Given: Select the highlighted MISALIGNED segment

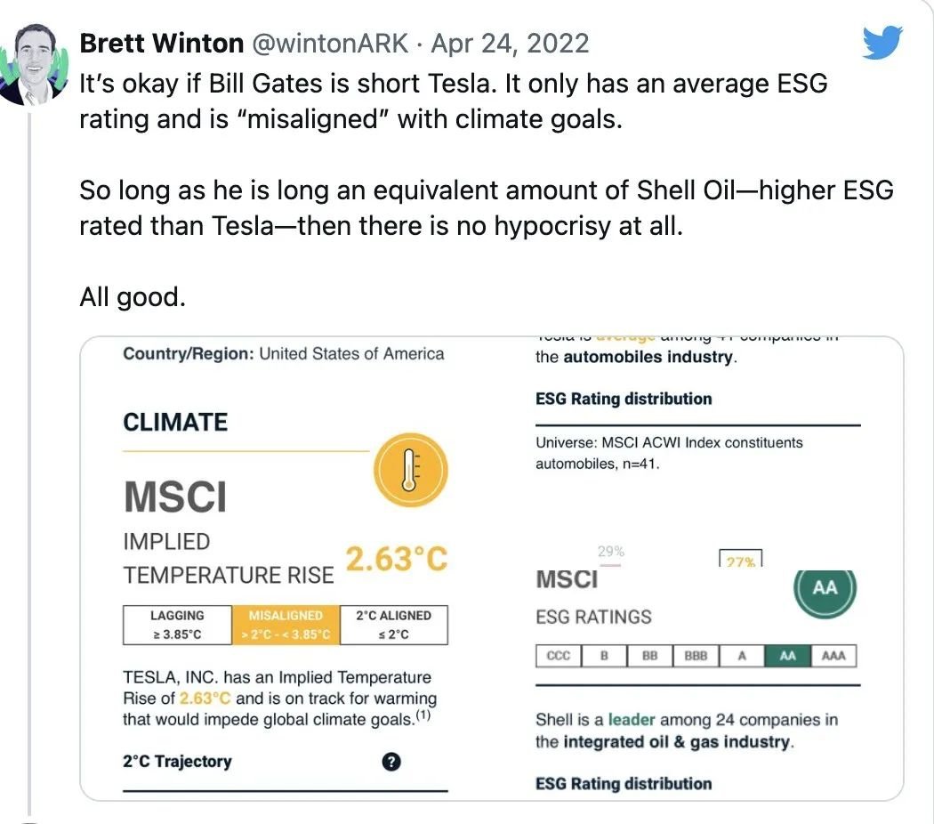Looking at the screenshot, I should [x=286, y=625].
